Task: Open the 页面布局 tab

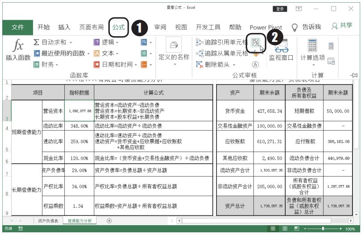Action: 91,27
